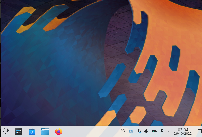Click the 03:04 clock time
202x137 pixels.
183,130
